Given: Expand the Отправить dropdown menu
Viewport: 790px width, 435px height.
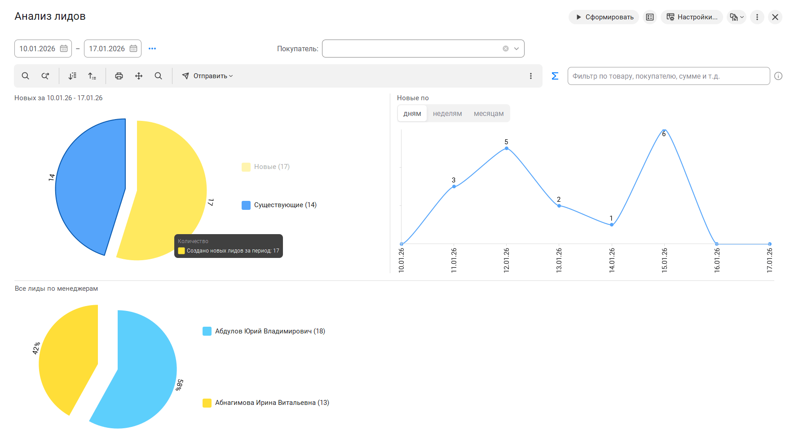Looking at the screenshot, I should click(207, 76).
